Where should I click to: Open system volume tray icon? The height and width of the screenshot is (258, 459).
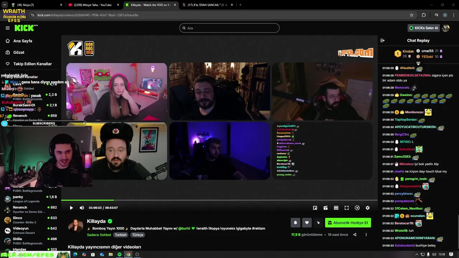click(434, 254)
